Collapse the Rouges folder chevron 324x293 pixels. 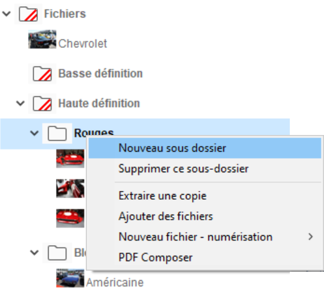coord(34,133)
